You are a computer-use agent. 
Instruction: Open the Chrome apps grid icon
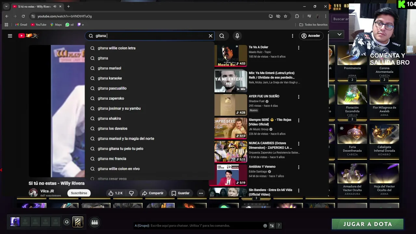6,25
